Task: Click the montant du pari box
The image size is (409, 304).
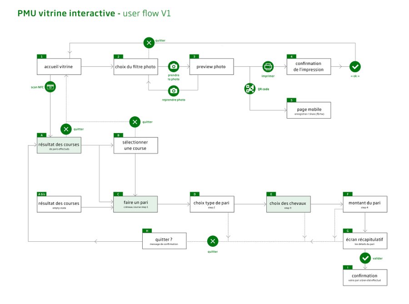Action: click(x=364, y=204)
